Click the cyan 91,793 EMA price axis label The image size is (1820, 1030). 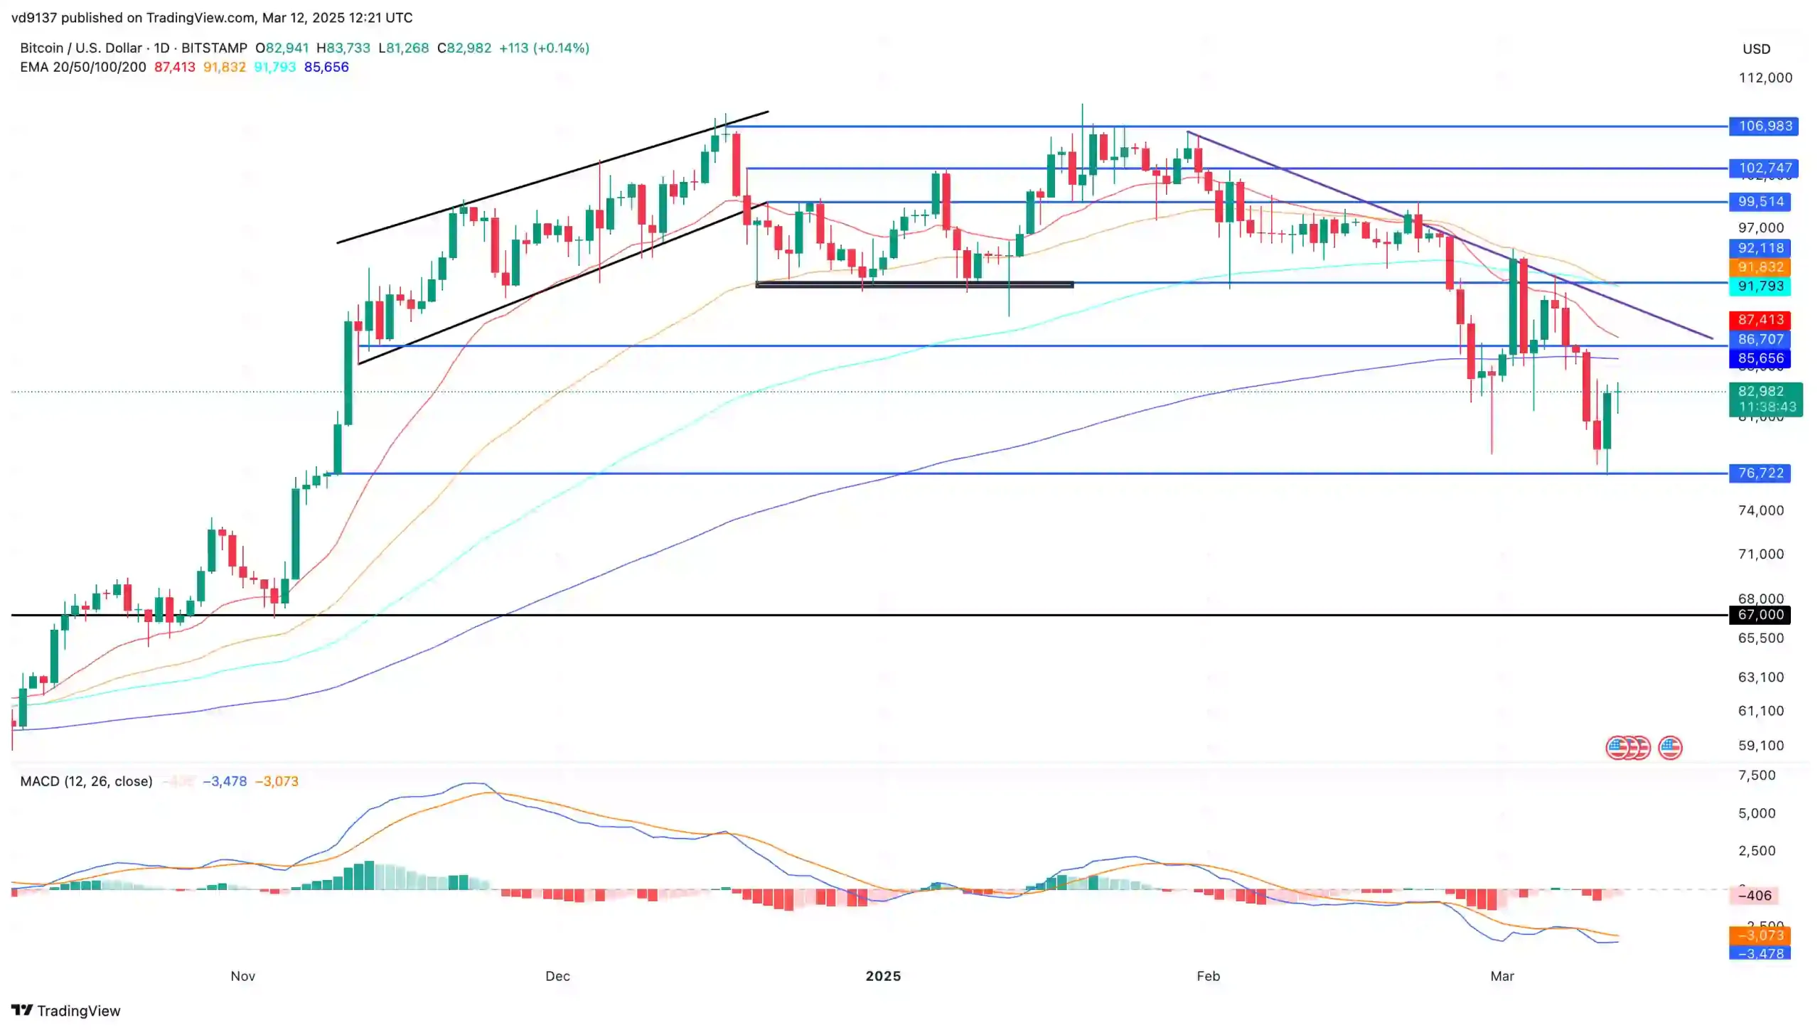(x=1760, y=286)
